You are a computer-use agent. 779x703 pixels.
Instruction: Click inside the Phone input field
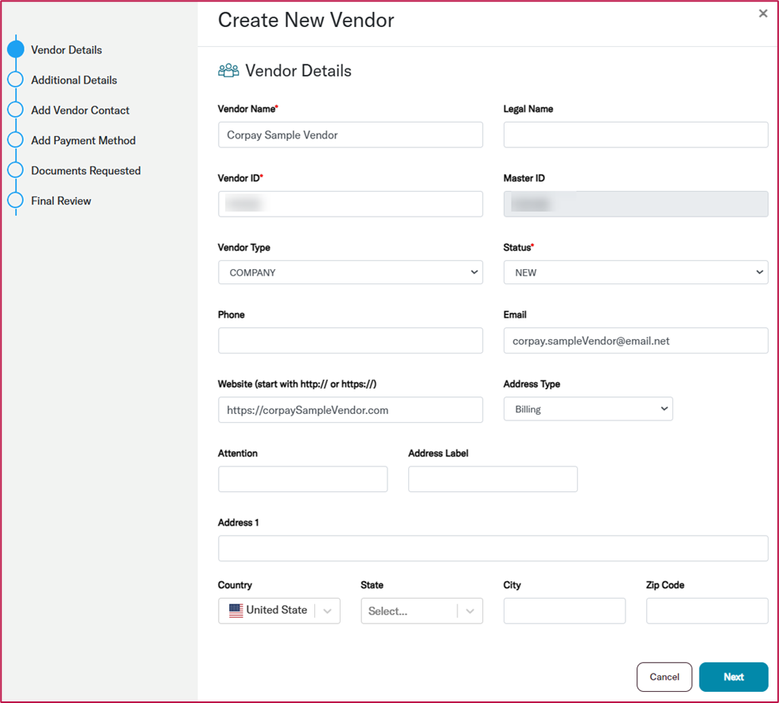point(350,340)
